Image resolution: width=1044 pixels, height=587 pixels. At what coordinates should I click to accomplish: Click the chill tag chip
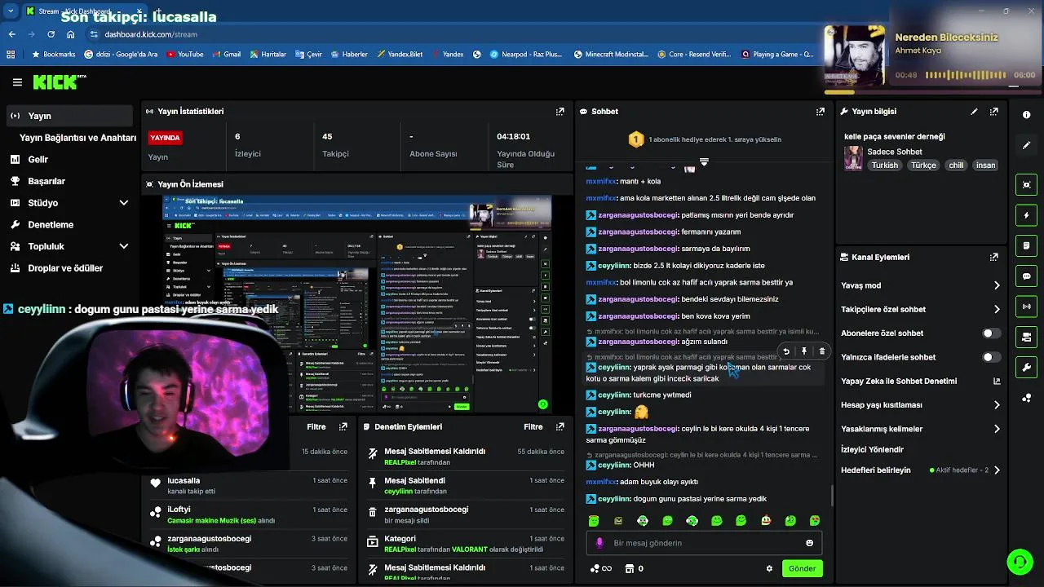(956, 165)
